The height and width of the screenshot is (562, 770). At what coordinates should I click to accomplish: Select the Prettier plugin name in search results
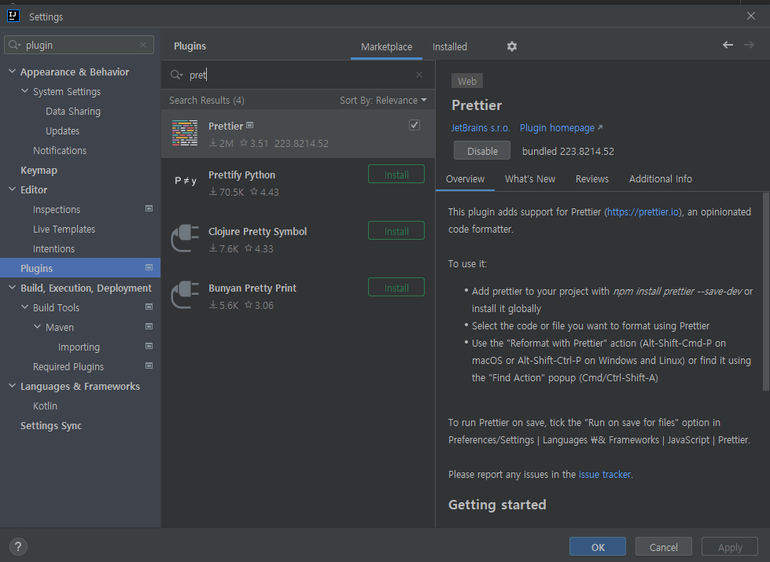pos(226,126)
